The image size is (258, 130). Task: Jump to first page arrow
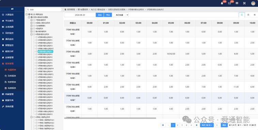[x=163, y=125]
